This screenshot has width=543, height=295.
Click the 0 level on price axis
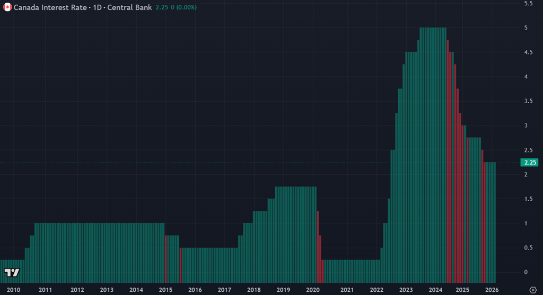pos(526,272)
